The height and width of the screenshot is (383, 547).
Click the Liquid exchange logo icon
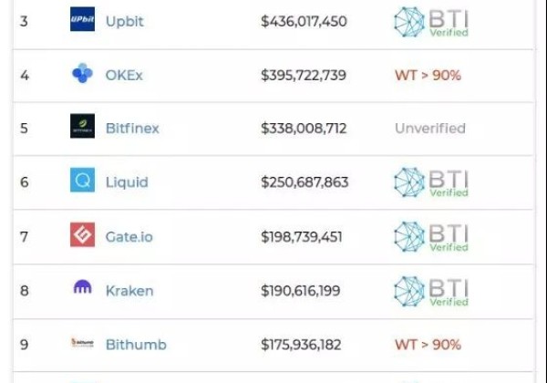tap(82, 181)
